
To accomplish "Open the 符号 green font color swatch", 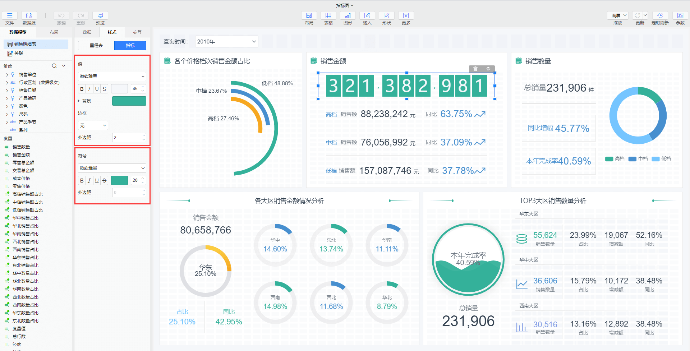I will point(119,180).
